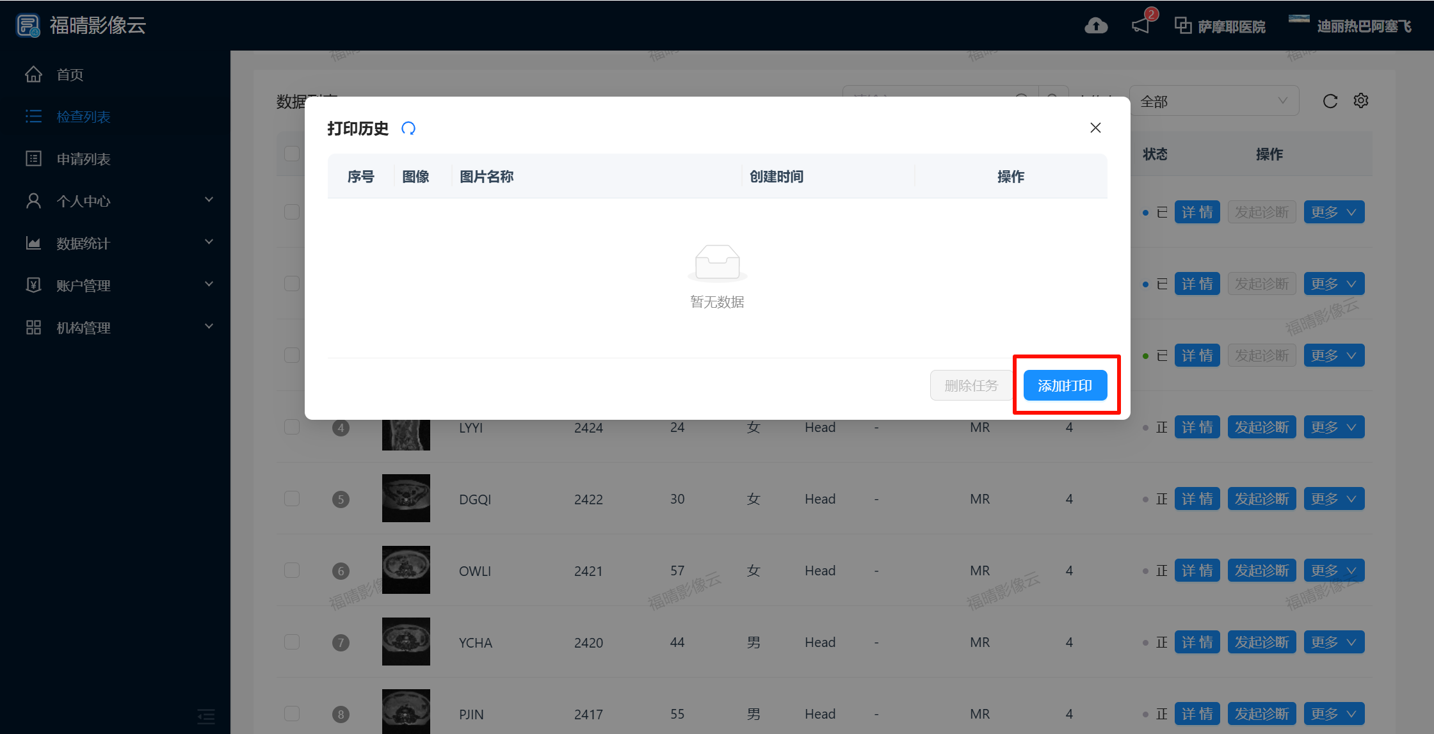1434x734 pixels.
Task: Open the 全部 filter dropdown
Action: (x=1214, y=101)
